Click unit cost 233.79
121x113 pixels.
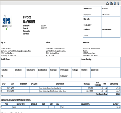tap(90, 88)
